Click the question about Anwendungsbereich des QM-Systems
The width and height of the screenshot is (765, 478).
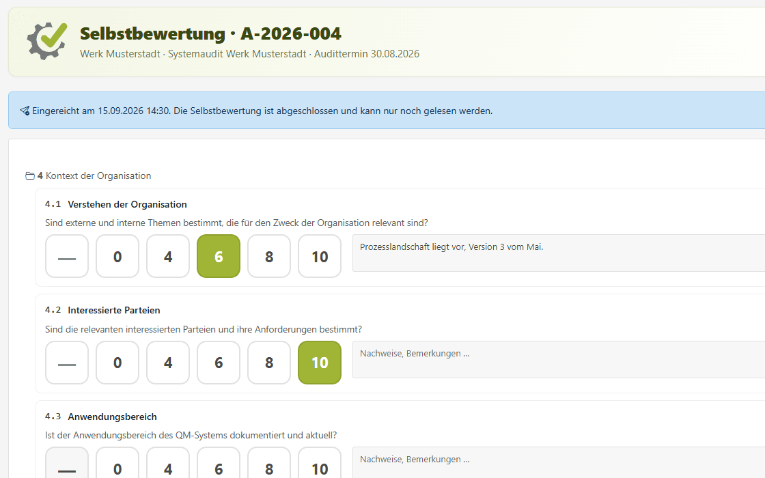click(191, 435)
